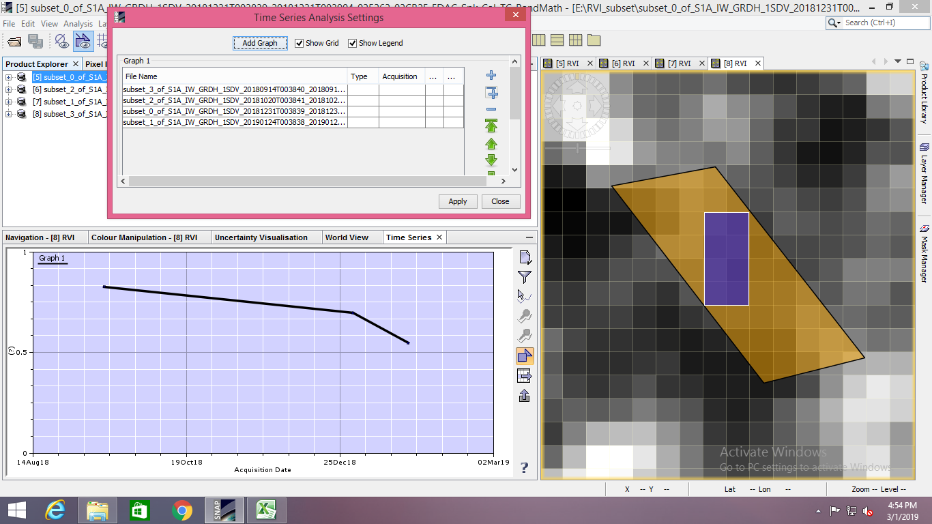Toggle the no-data overlay eye icon
The width and height of the screenshot is (932, 524).
[x=62, y=42]
